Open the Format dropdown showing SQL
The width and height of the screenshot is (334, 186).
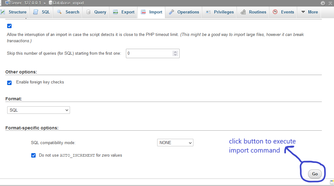click(38, 110)
